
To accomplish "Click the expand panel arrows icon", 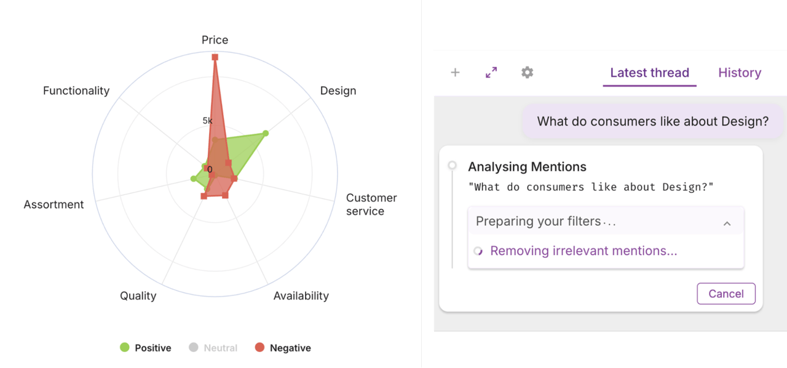I will pyautogui.click(x=491, y=73).
